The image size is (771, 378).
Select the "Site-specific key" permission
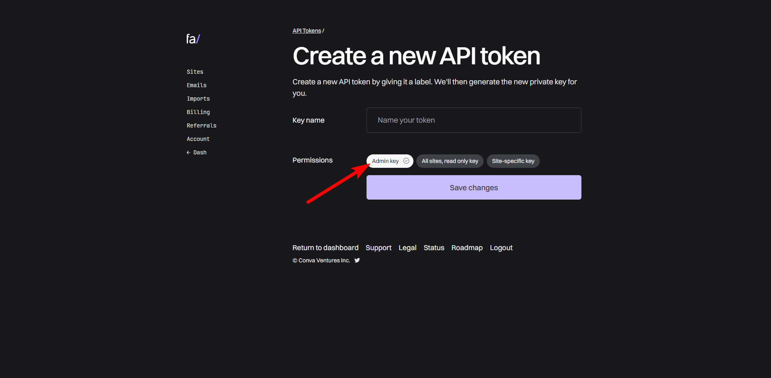pyautogui.click(x=513, y=161)
